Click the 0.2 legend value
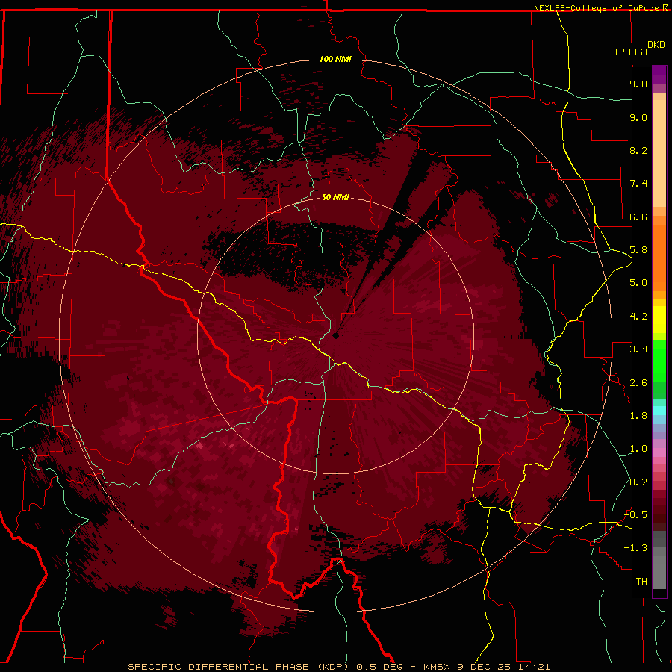The width and height of the screenshot is (672, 672). [x=638, y=482]
